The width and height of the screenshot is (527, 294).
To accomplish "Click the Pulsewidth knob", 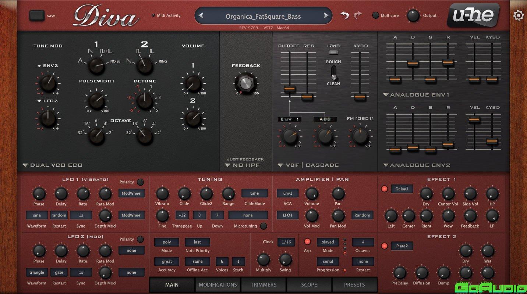I will click(96, 100).
